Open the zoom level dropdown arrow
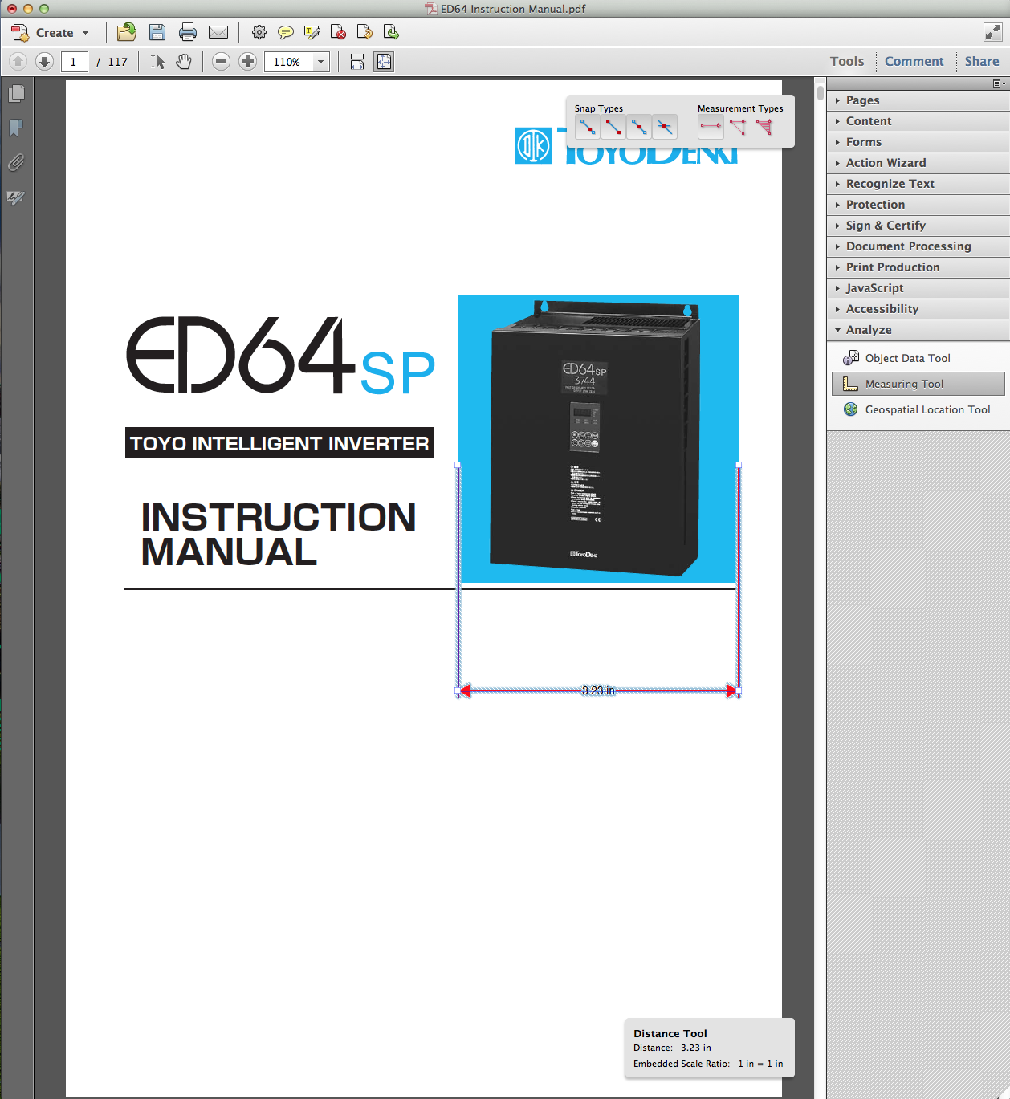 coord(321,62)
